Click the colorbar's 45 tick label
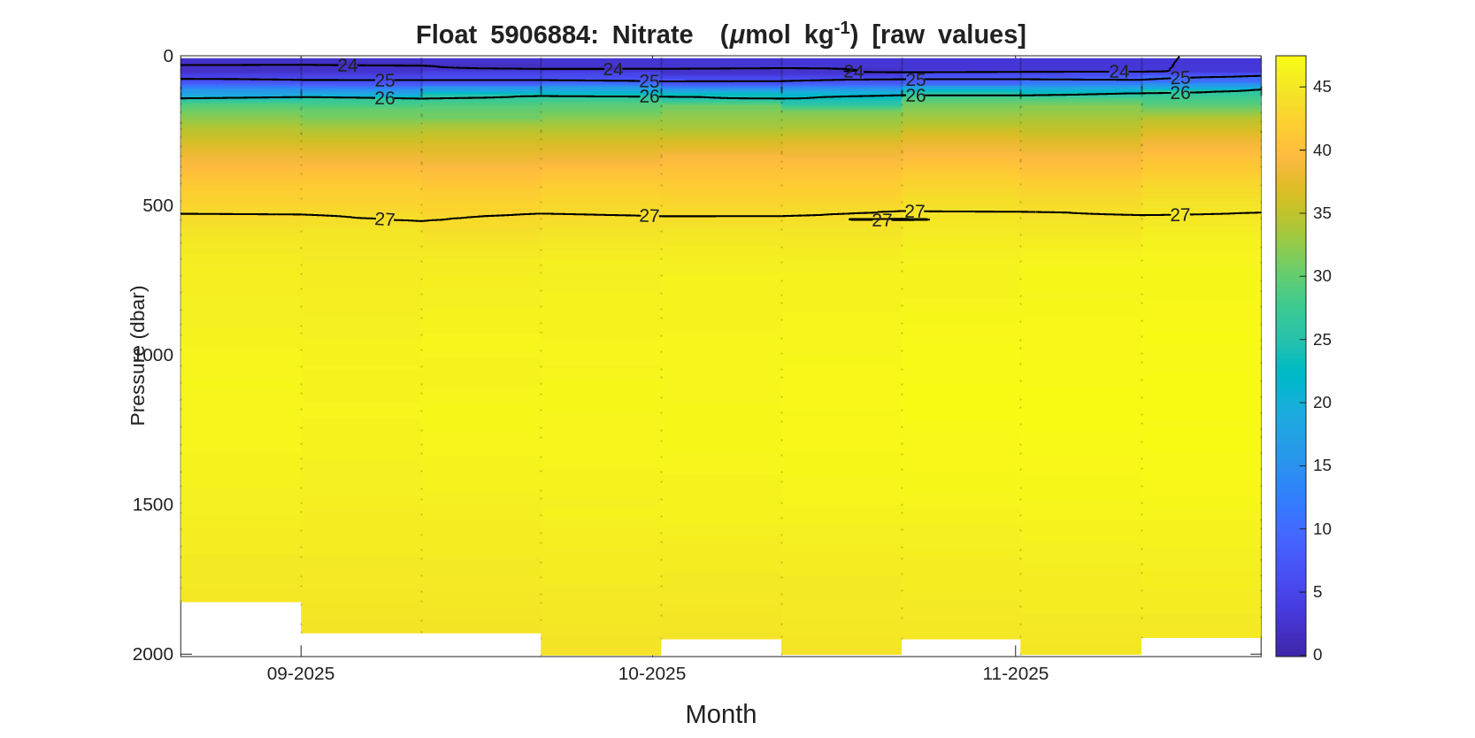This screenshot has height=738, width=1475. [x=1322, y=87]
